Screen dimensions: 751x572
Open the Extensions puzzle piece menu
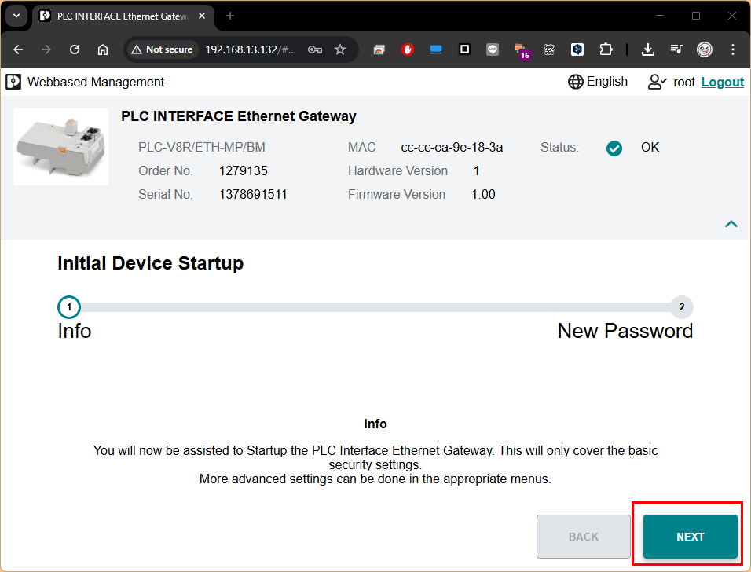pos(606,49)
